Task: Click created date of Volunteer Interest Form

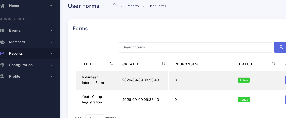Action: (141, 80)
